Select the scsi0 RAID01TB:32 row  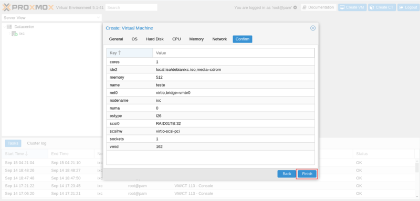click(x=211, y=124)
